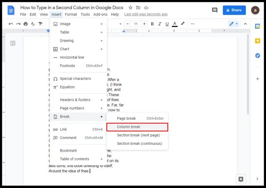Expand the Image submenu

click(x=78, y=24)
